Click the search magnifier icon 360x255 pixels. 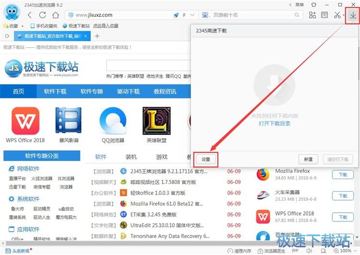coord(297,15)
